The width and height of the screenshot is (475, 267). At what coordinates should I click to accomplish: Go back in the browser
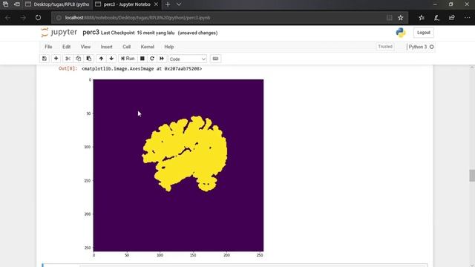click(7, 18)
